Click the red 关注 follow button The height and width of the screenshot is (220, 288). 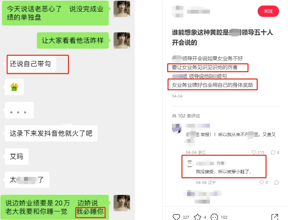click(x=268, y=11)
